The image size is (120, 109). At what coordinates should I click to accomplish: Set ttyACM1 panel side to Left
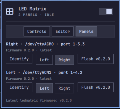click(44, 88)
